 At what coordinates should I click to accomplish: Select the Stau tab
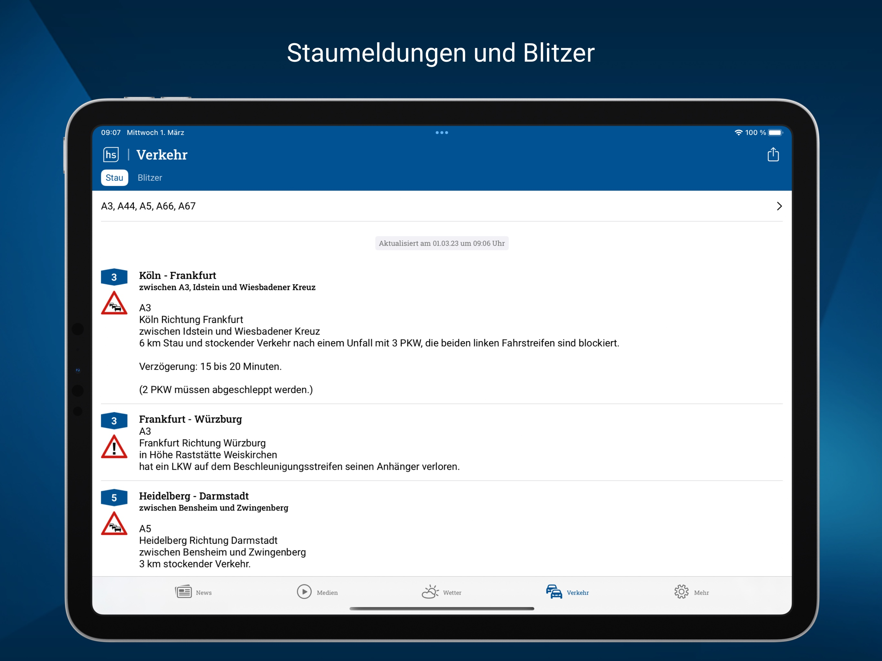(114, 178)
